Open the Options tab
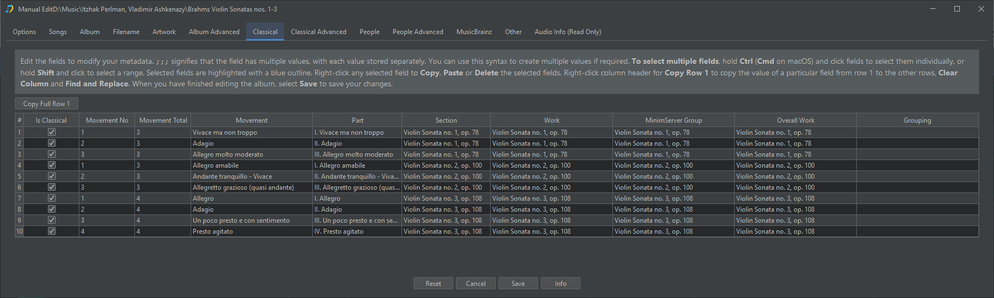 coord(24,32)
